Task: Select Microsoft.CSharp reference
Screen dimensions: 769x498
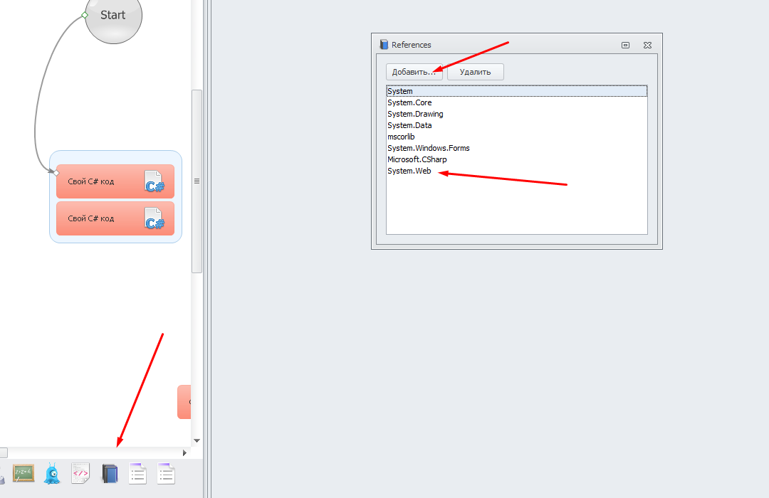Action: tap(517, 159)
